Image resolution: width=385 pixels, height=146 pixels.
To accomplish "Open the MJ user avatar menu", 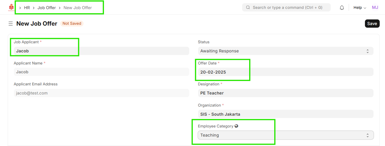I will coord(375,8).
